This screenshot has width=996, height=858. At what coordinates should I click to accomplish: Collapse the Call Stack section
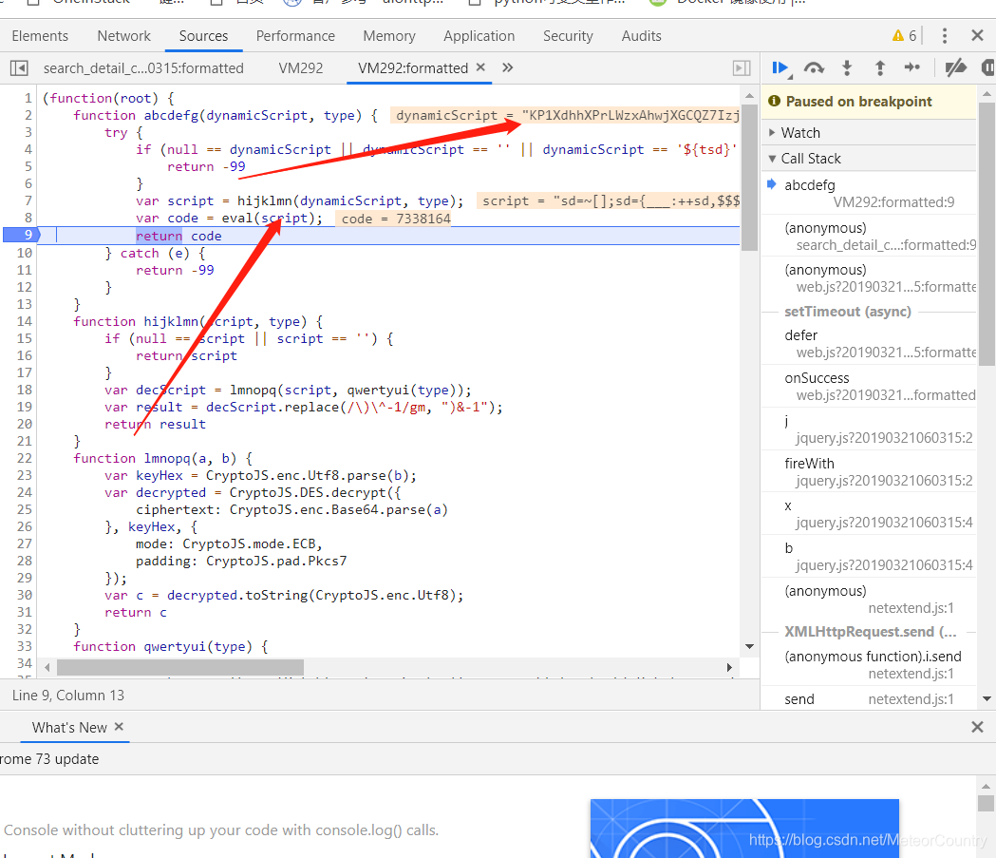tap(869, 159)
